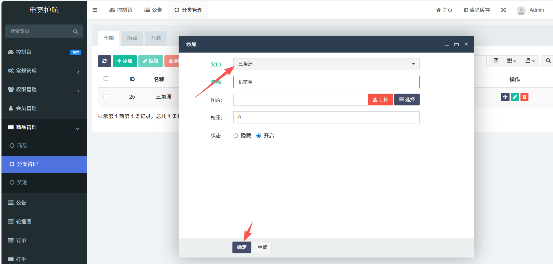This screenshot has height=264, width=553.
Task: Click into the 权重 input field
Action: point(326,118)
